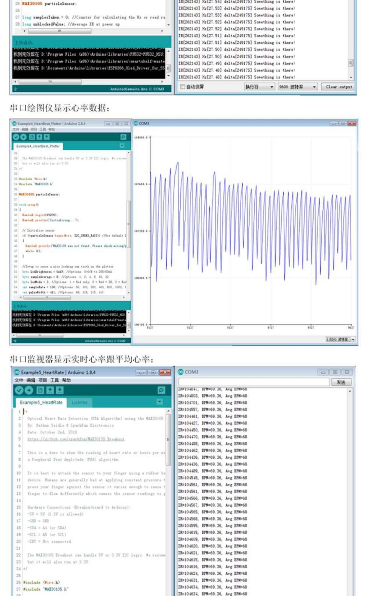
Task: Click Upload arrow icon in Example5_HeartRate toolbar
Action: (x=29, y=390)
